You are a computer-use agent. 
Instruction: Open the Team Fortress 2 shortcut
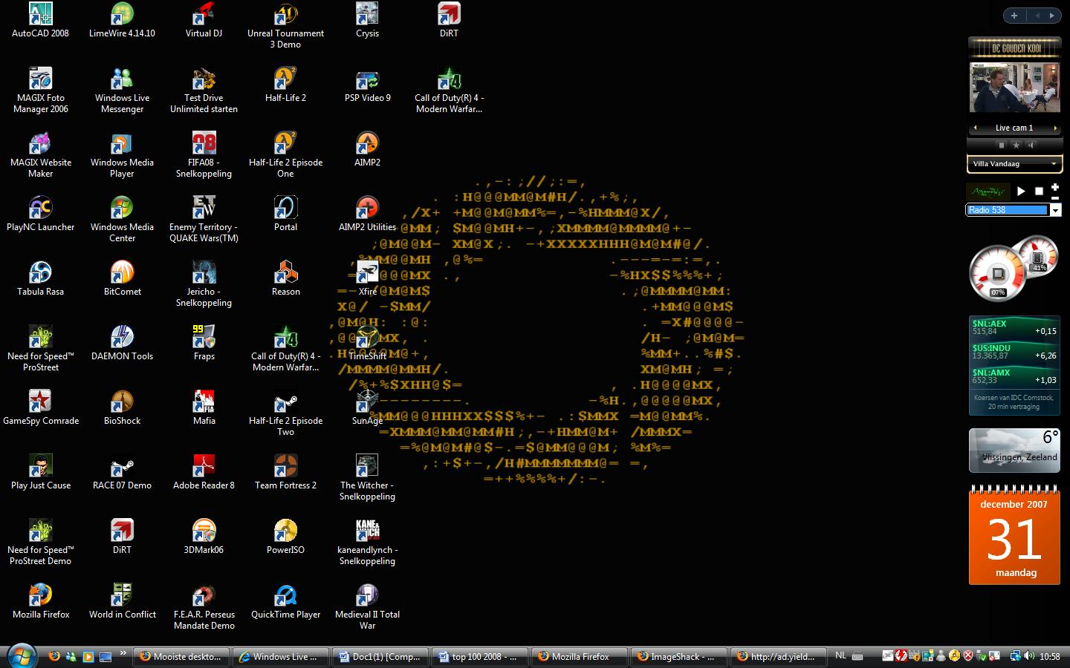tap(285, 466)
